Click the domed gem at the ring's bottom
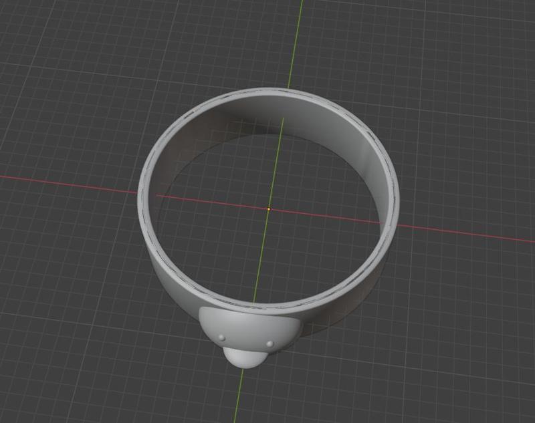Viewport: 535px width, 423px height. [x=247, y=358]
